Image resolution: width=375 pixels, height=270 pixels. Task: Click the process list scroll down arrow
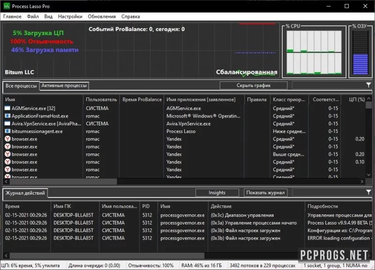point(369,175)
